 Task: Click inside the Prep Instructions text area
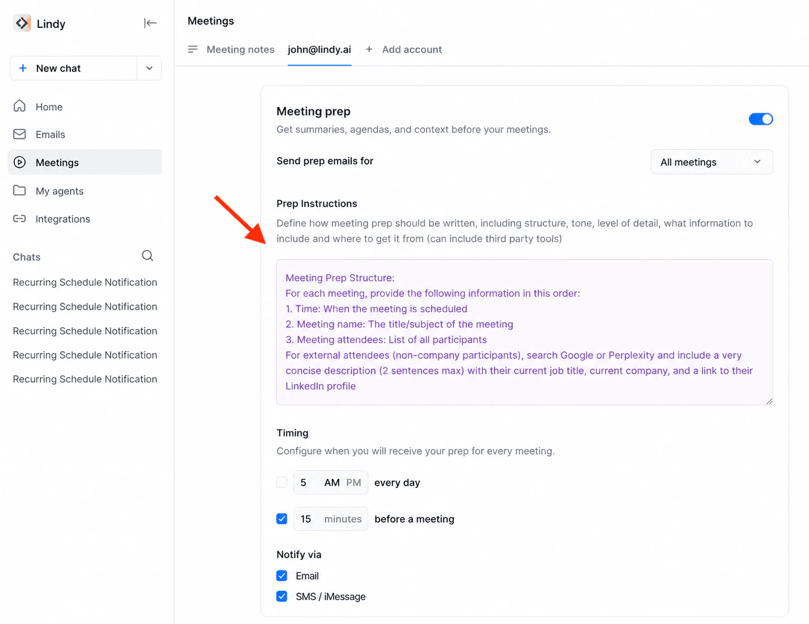pos(525,332)
